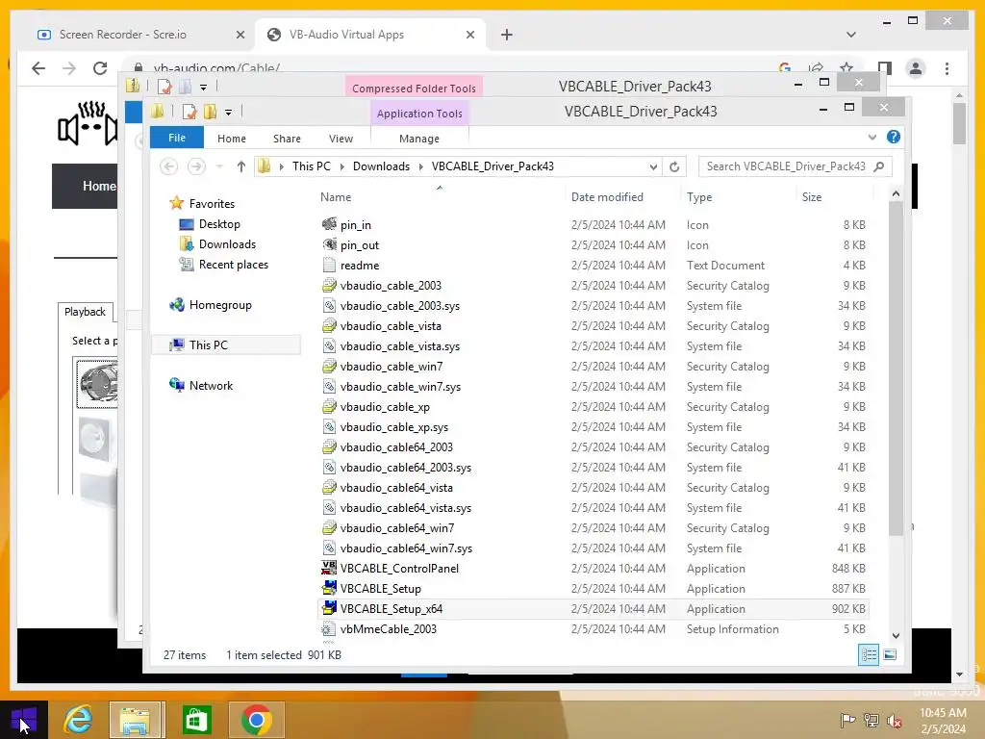The width and height of the screenshot is (985, 739).
Task: Open Internet Explorer from the taskbar
Action: tap(79, 720)
